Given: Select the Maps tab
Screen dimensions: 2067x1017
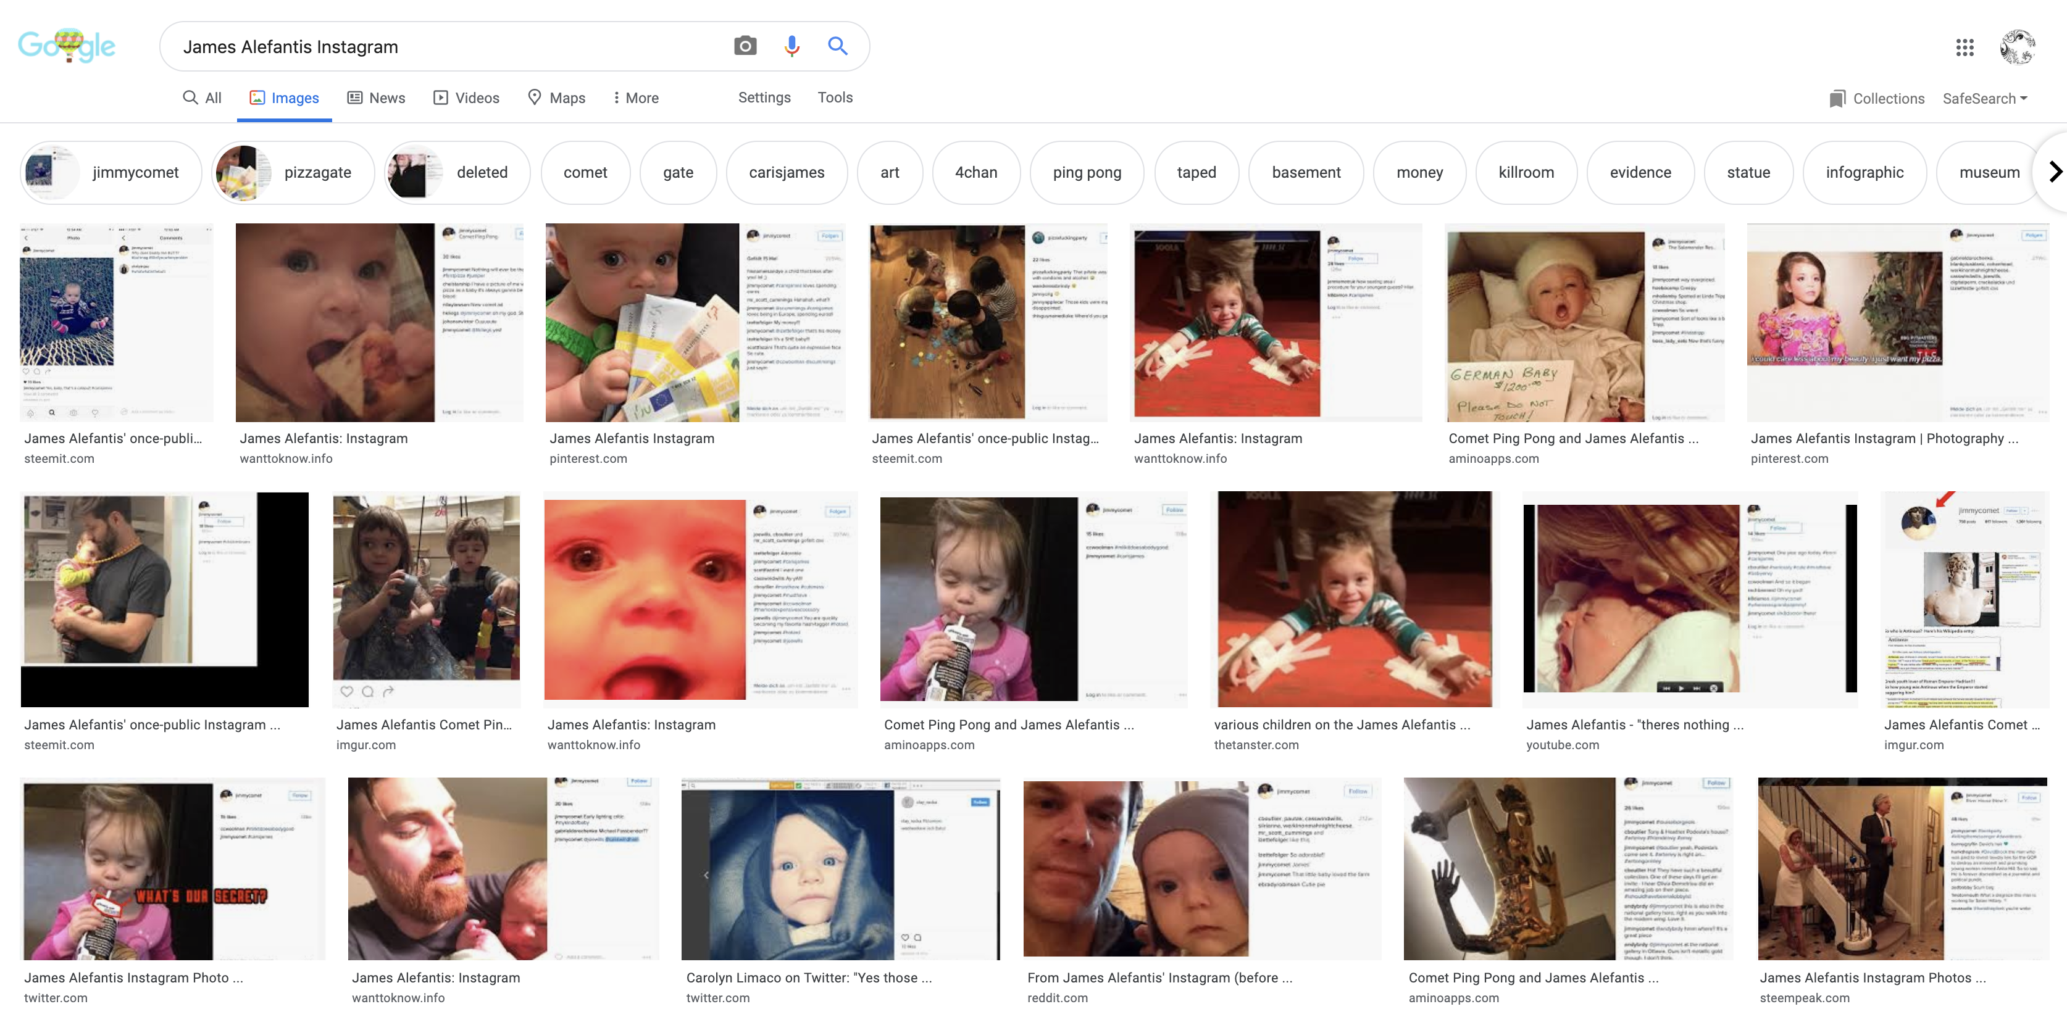Looking at the screenshot, I should [556, 98].
